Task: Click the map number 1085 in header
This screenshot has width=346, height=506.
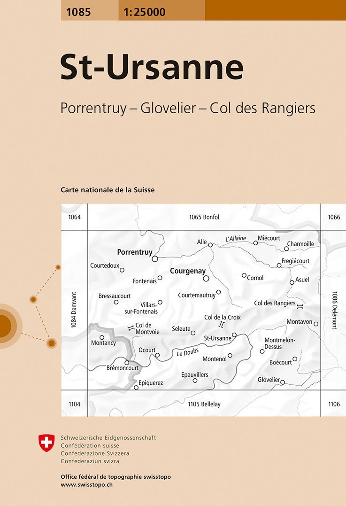Action: pos(78,12)
